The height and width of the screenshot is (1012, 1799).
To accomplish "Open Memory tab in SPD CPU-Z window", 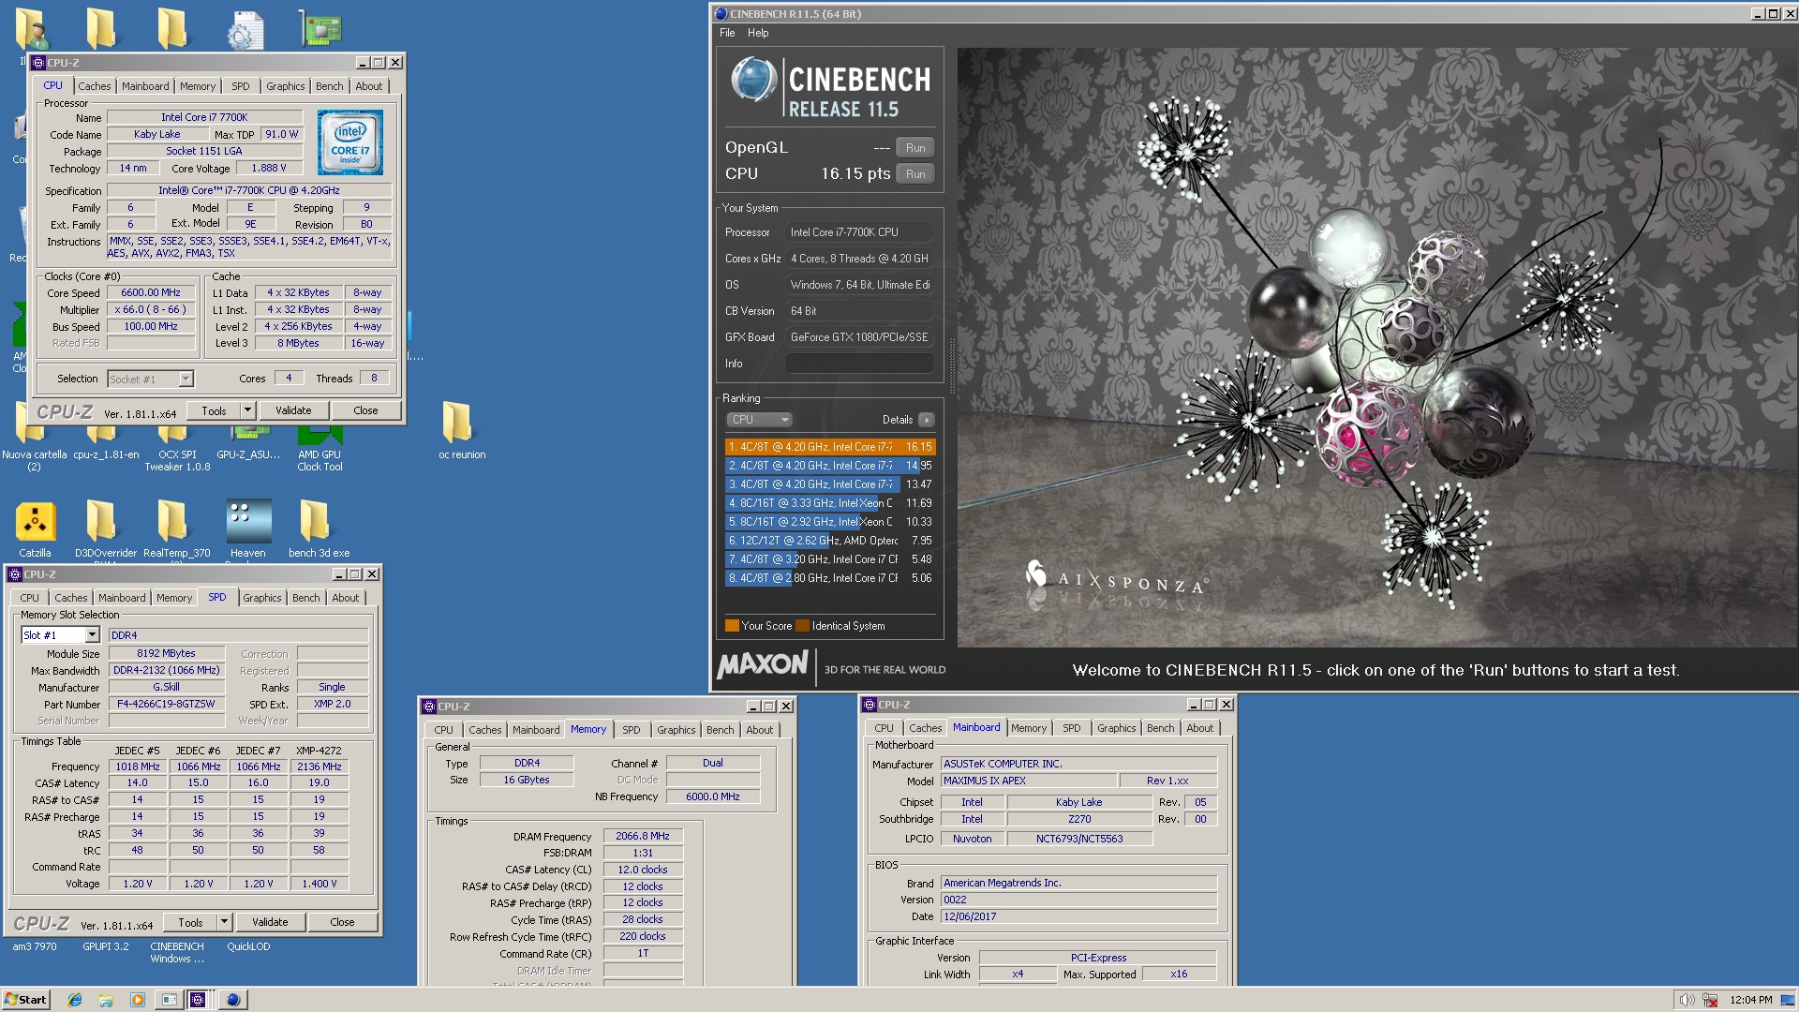I will click(174, 598).
